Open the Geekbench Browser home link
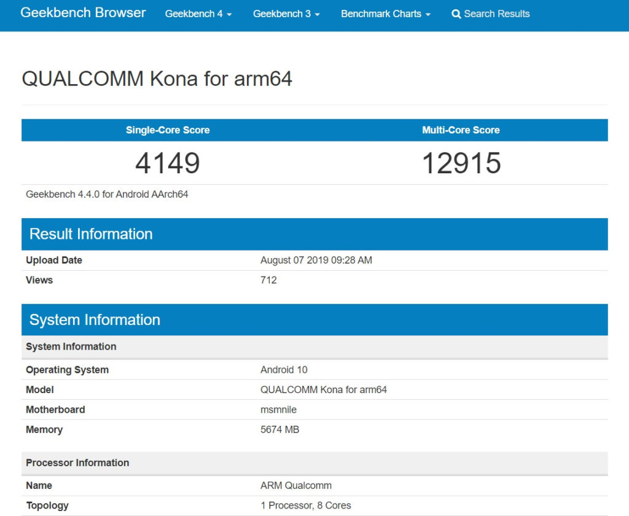Screen dimensions: 629x516 (83, 13)
